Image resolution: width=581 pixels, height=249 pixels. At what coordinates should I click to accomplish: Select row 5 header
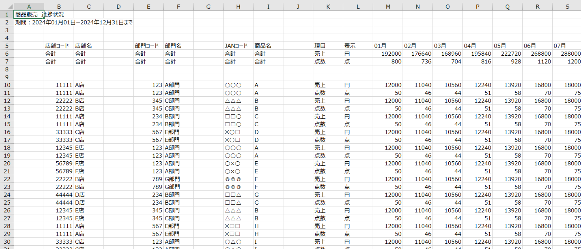tap(7, 46)
